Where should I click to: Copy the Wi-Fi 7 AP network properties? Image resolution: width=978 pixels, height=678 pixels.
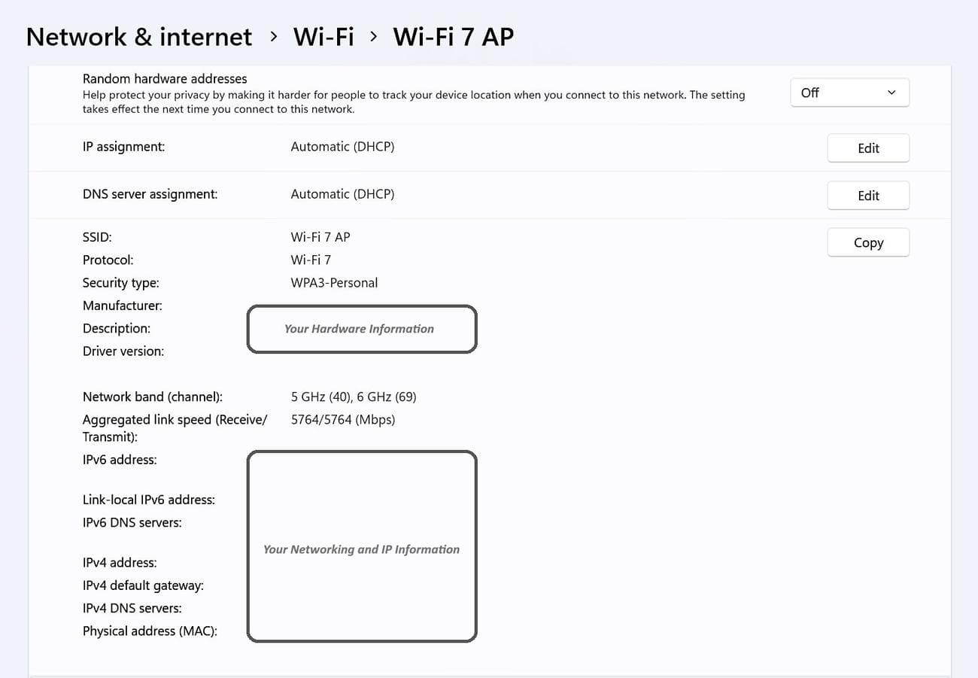click(x=868, y=242)
